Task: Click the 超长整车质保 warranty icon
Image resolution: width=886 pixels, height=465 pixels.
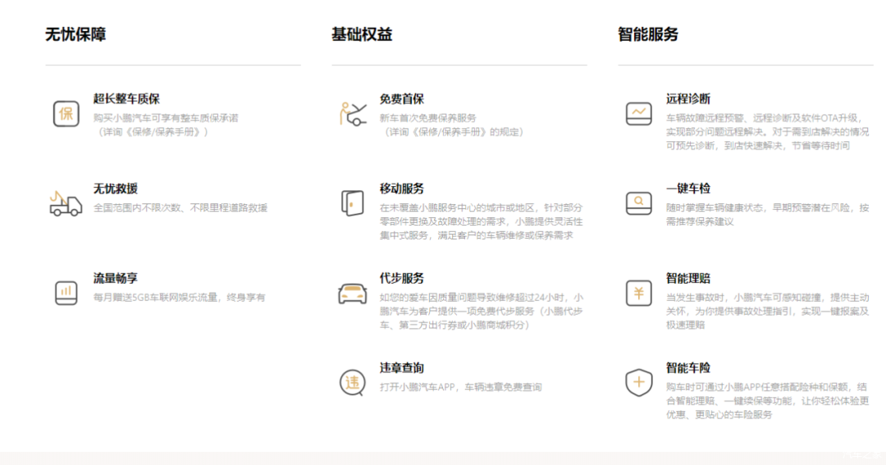Action: coord(66,113)
